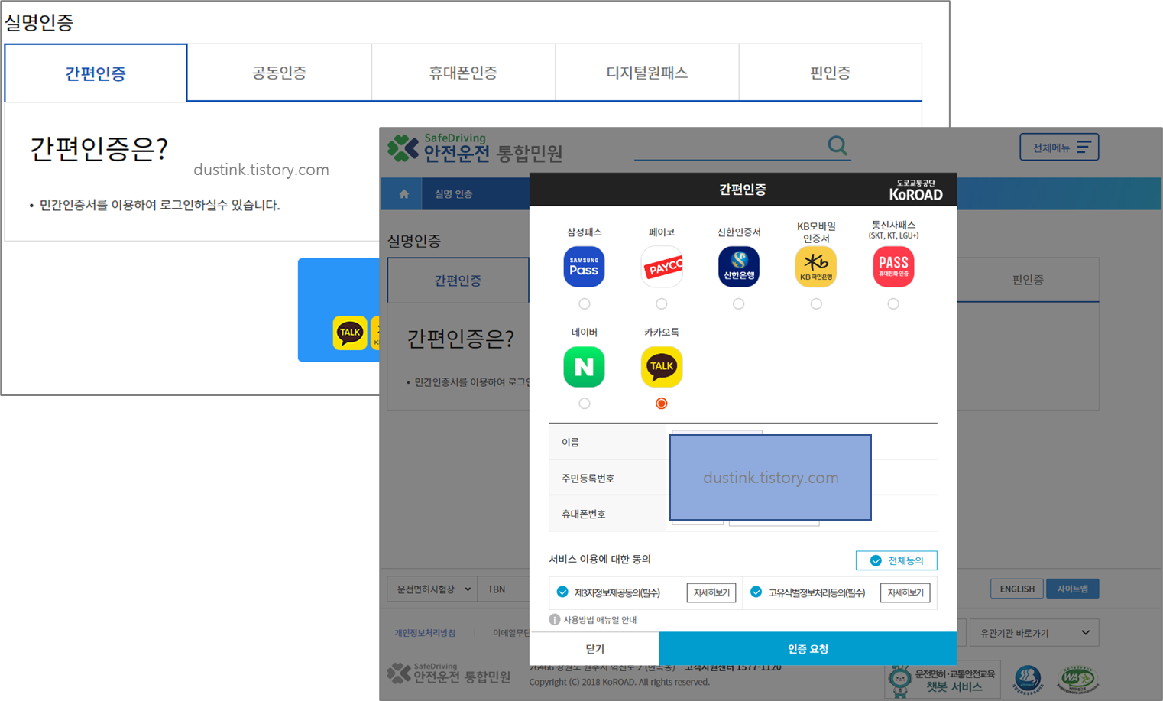Toggle the 고유식별정보처리동의(필수) checkbox
1163x701 pixels.
pos(756,592)
